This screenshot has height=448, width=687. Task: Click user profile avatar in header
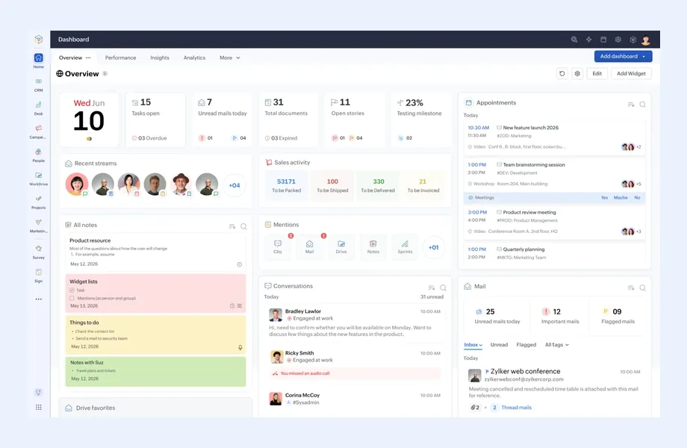tap(646, 40)
